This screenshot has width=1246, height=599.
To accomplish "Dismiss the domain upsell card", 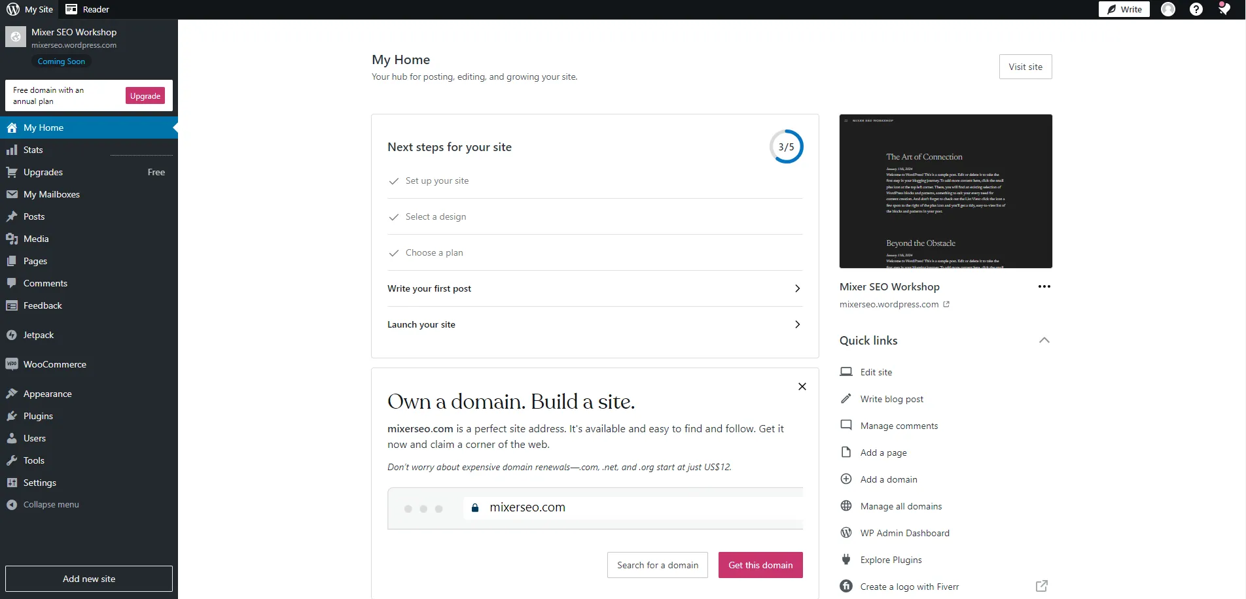I will (802, 386).
